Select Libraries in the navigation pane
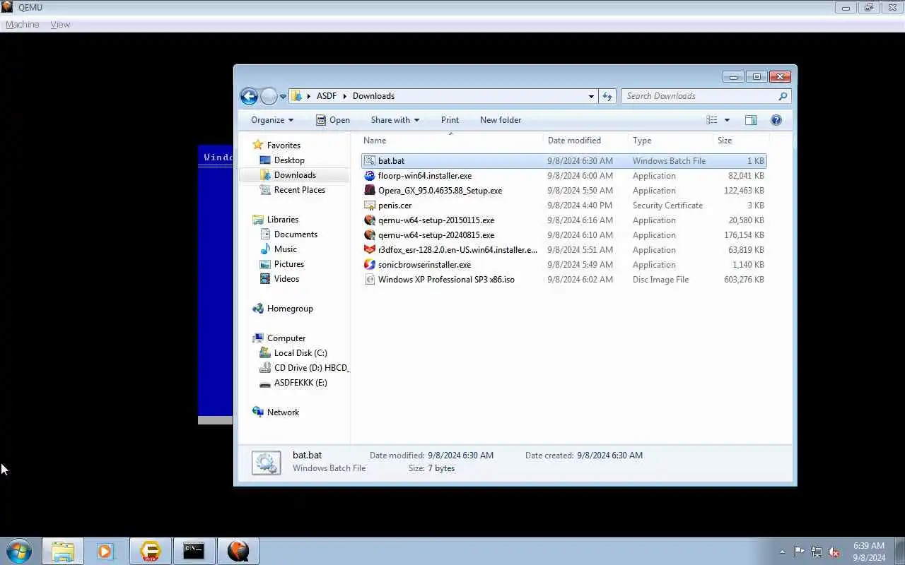Image resolution: width=905 pixels, height=565 pixels. point(283,220)
